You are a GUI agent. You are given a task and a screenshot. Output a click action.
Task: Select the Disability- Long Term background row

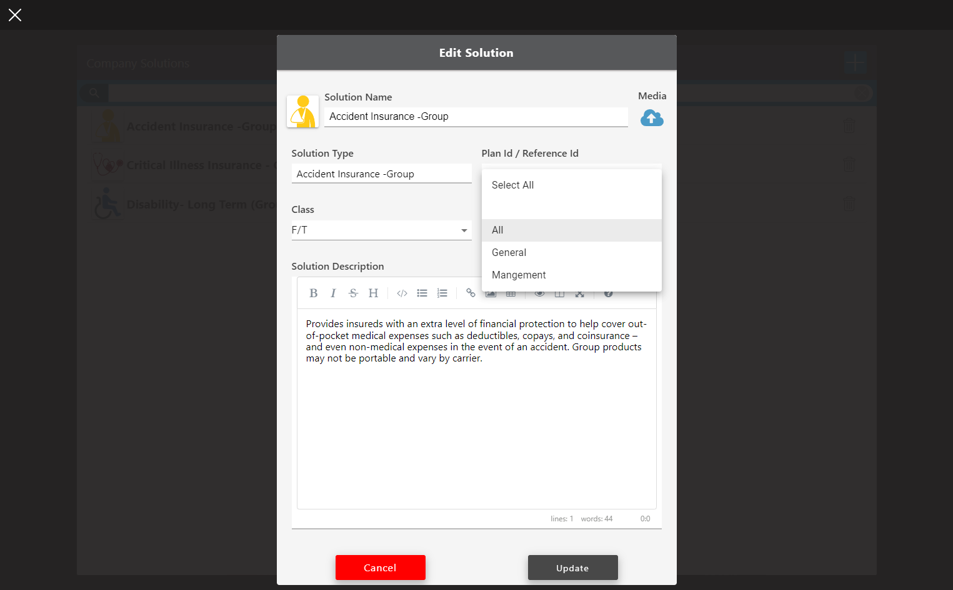477,204
